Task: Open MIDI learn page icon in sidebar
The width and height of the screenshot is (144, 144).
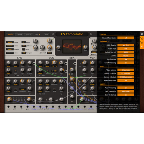Action: click(142, 39)
